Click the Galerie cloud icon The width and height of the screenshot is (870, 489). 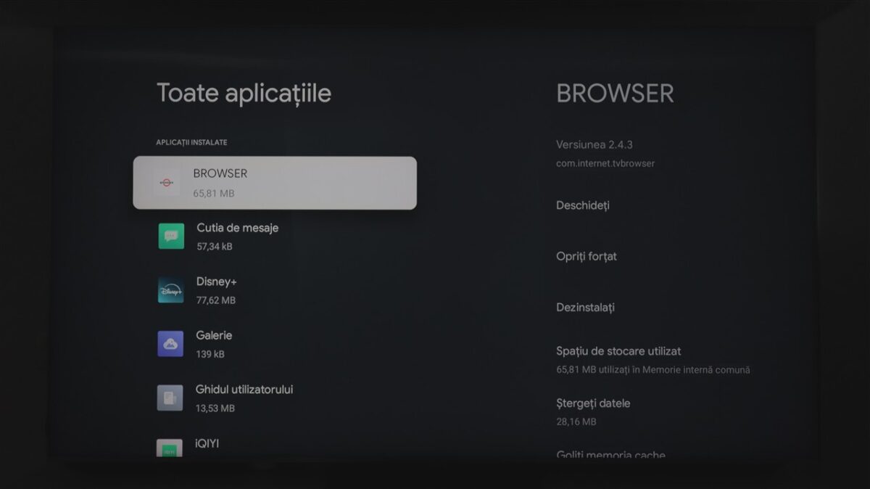tap(170, 344)
